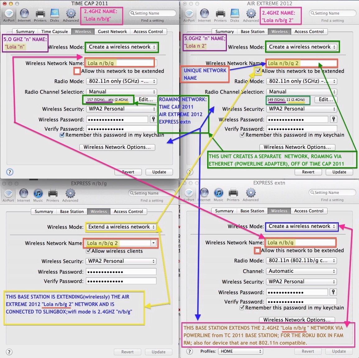Image resolution: width=359 pixels, height=358 pixels.
Task: Open Radio Mode dropdown in TIME CAP 2011
Action: click(122, 81)
